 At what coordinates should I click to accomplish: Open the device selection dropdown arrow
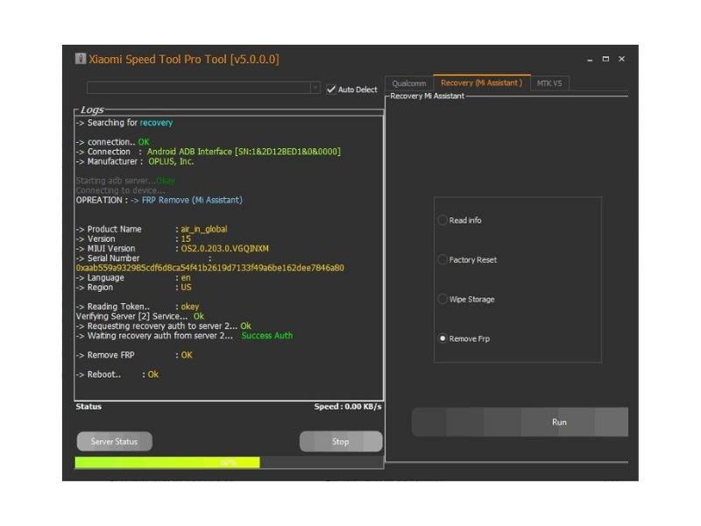(x=315, y=87)
